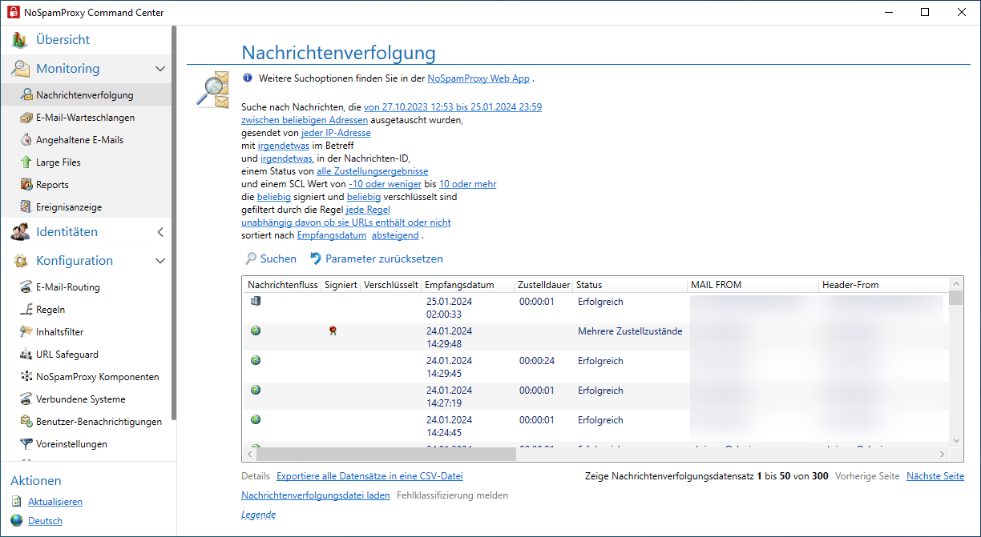
Task: Open the date range von 27.10.2023 filter
Action: coord(453,107)
